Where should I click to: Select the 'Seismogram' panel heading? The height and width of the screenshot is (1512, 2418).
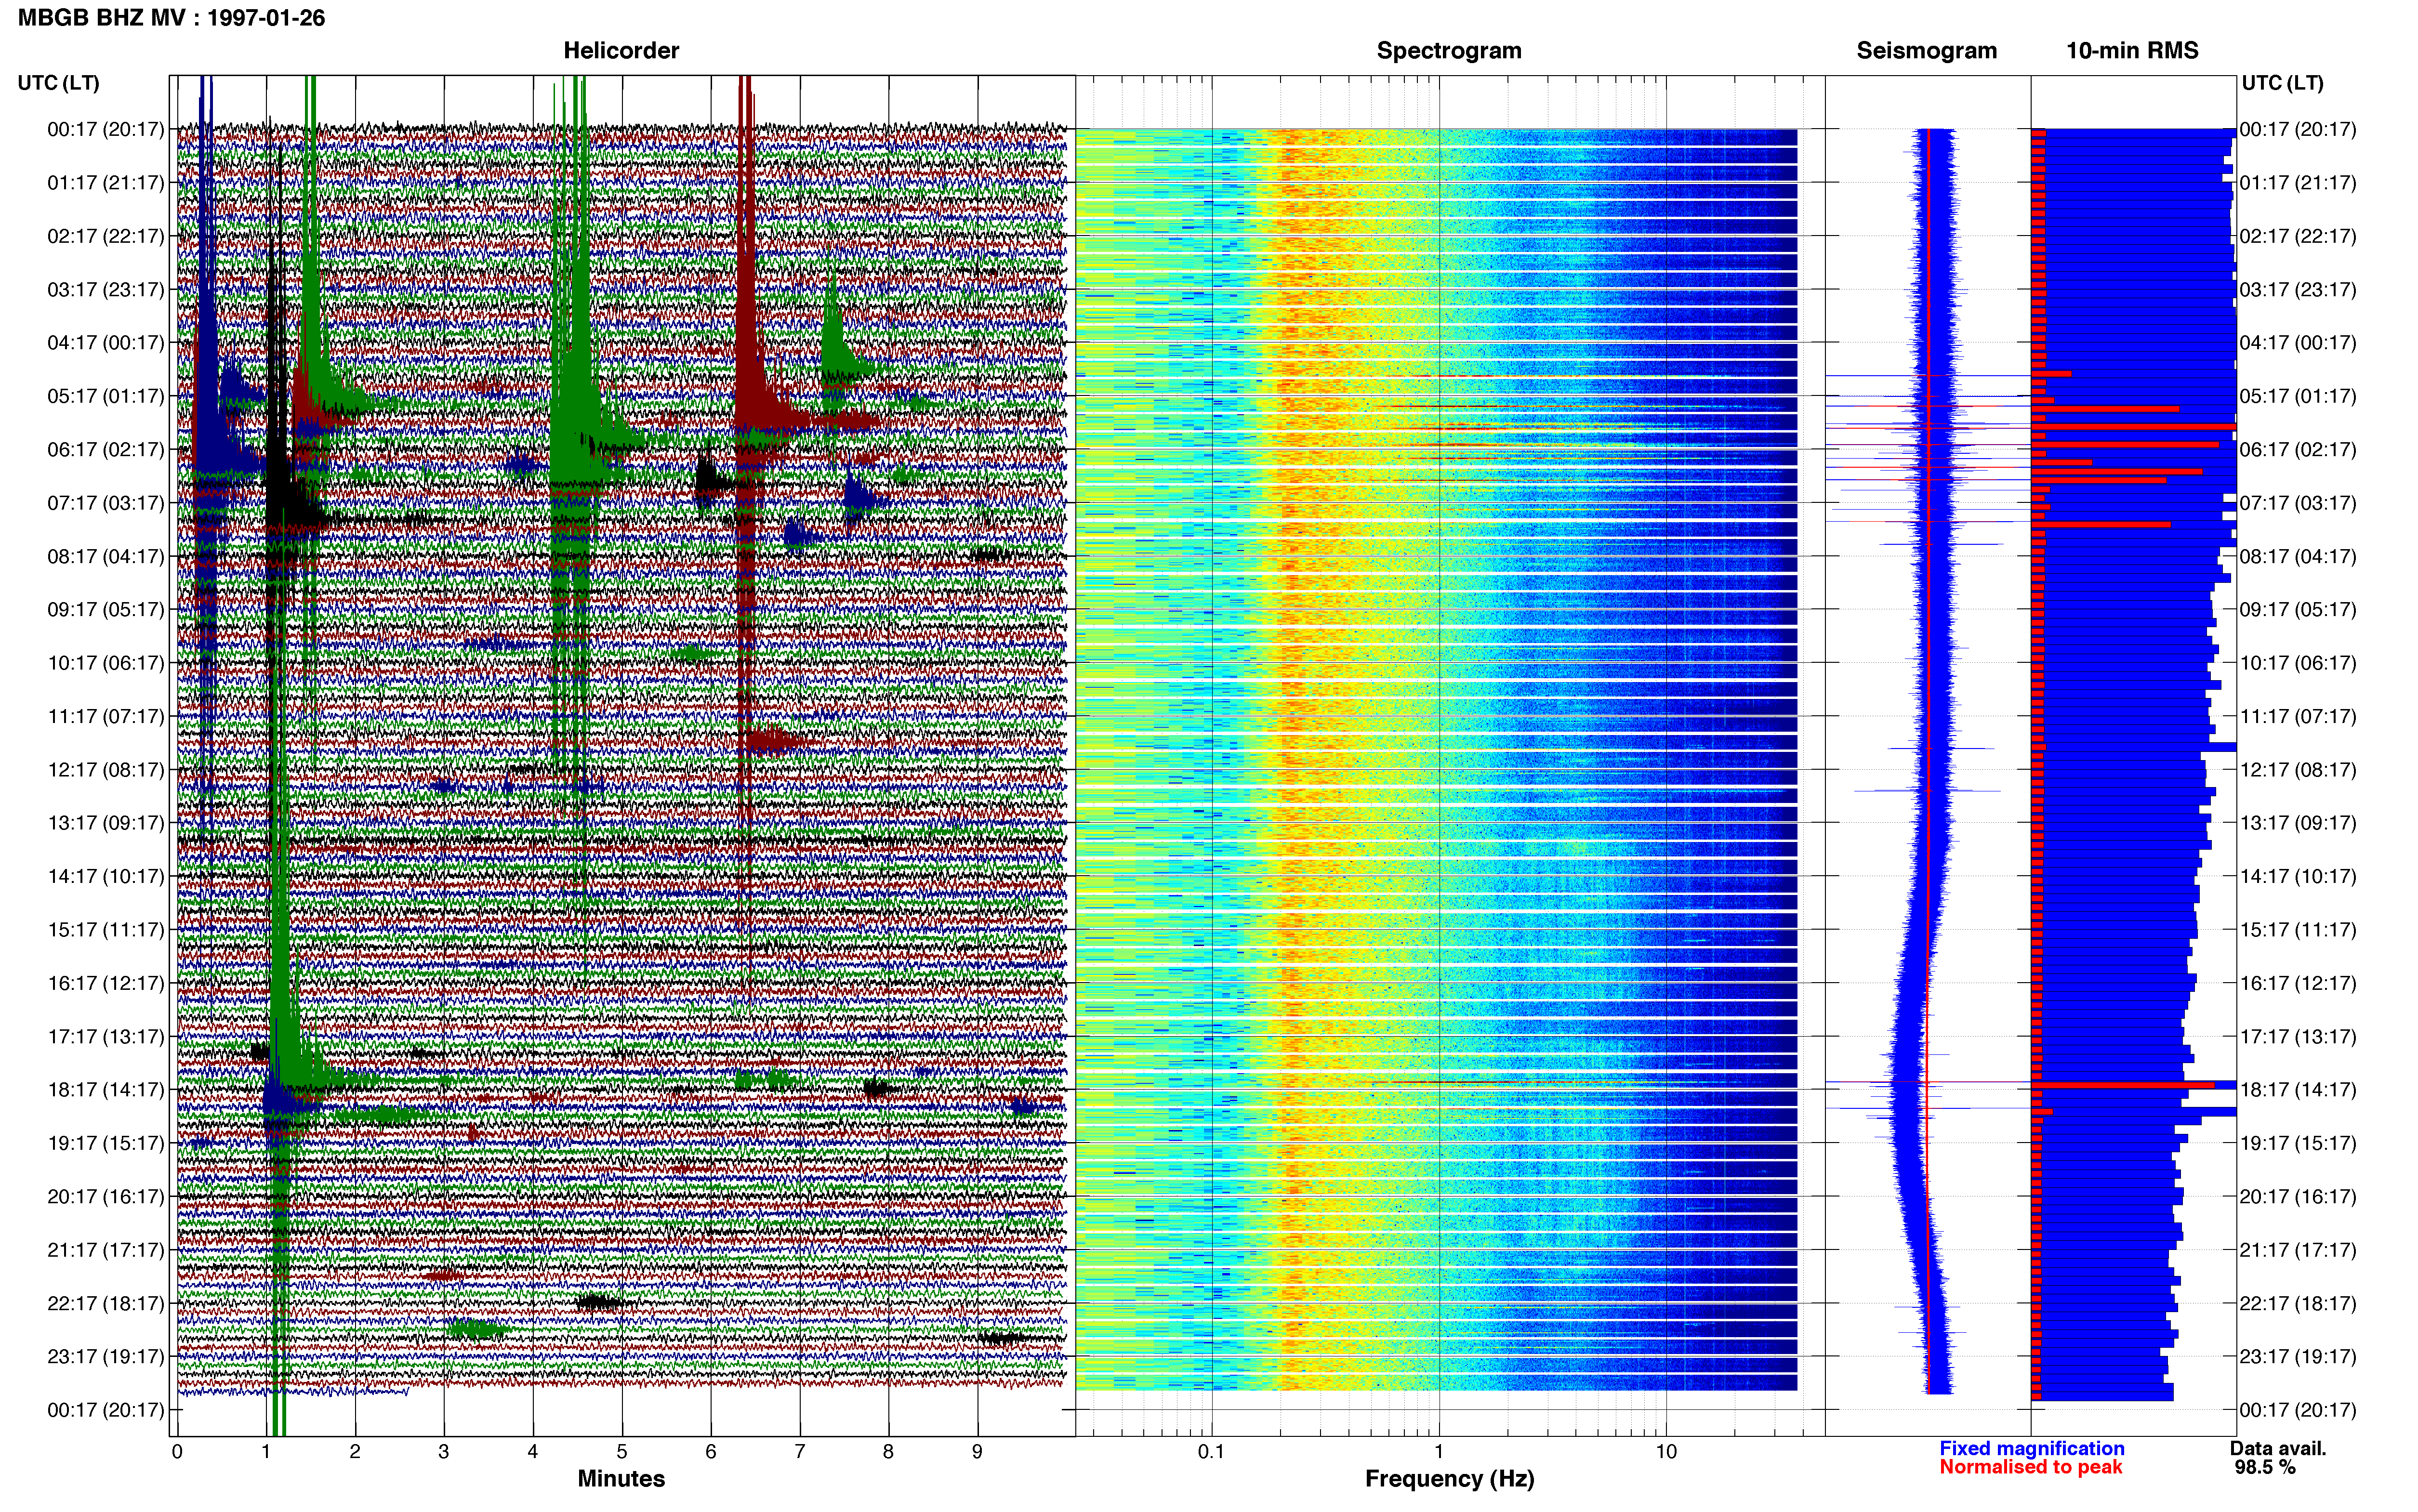point(1926,51)
